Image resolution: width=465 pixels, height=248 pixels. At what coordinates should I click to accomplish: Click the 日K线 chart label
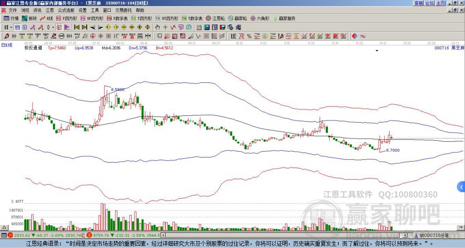pyautogui.click(x=7, y=45)
